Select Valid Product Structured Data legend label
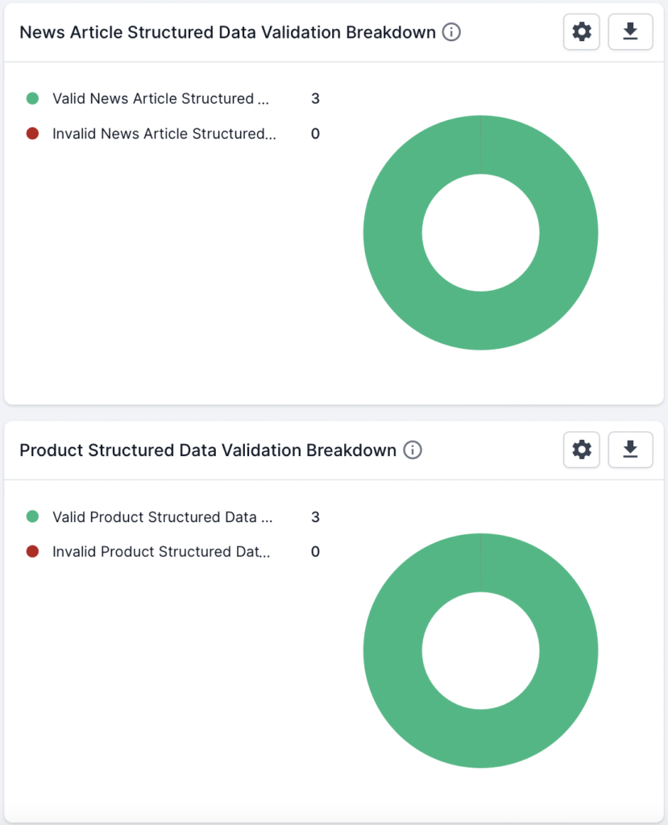668x825 pixels. pos(163,516)
